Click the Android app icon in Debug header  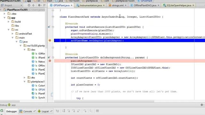point(9,105)
